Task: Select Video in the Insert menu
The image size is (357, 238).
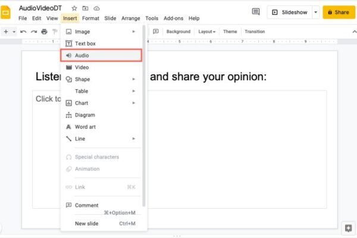Action: pyautogui.click(x=101, y=67)
